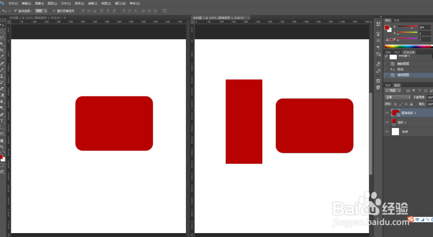Image resolution: width=433 pixels, height=237 pixels.
Task: Open the 滤镜 menu
Action: tap(93, 3)
